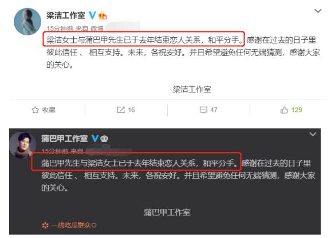331x238 pixels.
Task: Toggle like showing 129
Action: click(x=291, y=110)
